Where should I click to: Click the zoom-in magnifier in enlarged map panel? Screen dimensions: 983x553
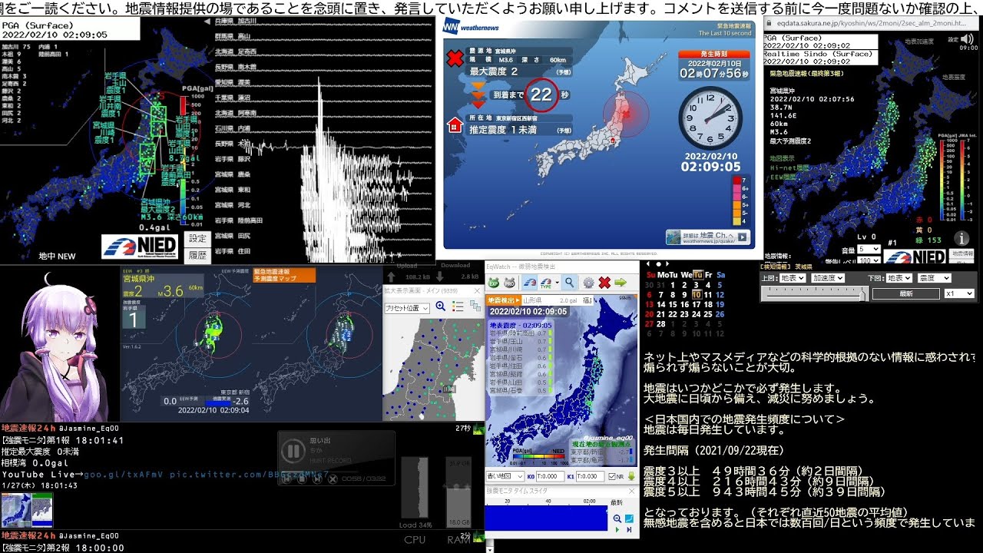click(440, 306)
